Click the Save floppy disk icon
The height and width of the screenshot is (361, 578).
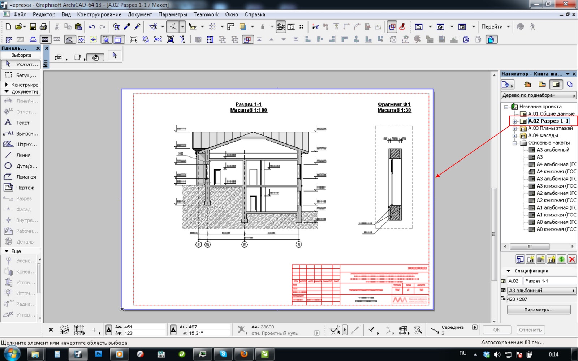pyautogui.click(x=33, y=26)
